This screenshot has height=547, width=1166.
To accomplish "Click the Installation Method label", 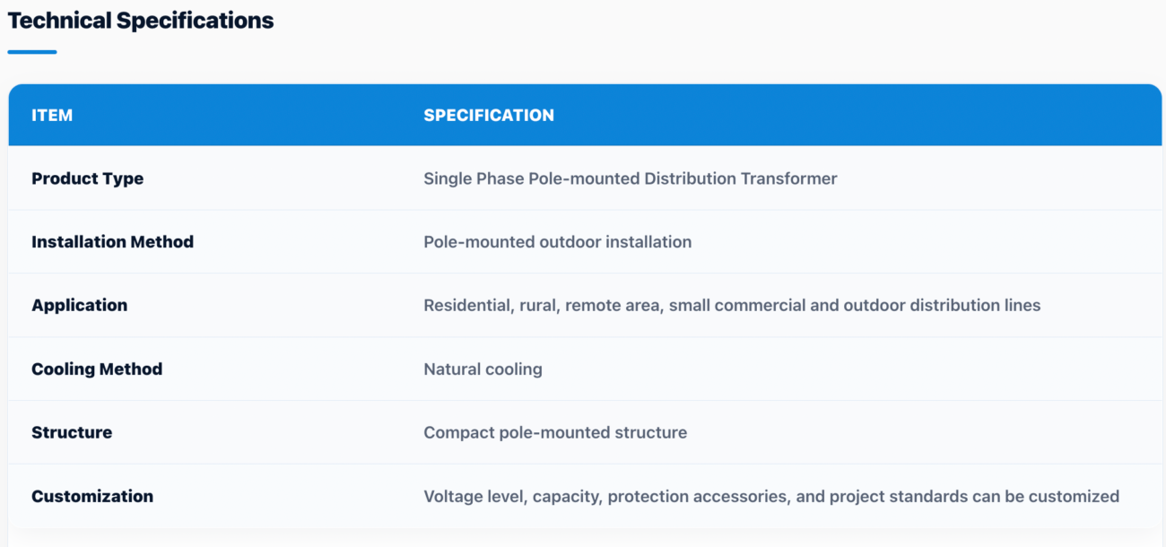I will click(x=113, y=242).
